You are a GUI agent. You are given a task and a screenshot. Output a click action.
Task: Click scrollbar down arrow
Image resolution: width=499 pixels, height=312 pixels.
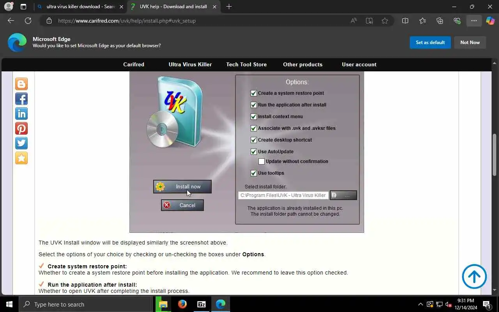495,290
